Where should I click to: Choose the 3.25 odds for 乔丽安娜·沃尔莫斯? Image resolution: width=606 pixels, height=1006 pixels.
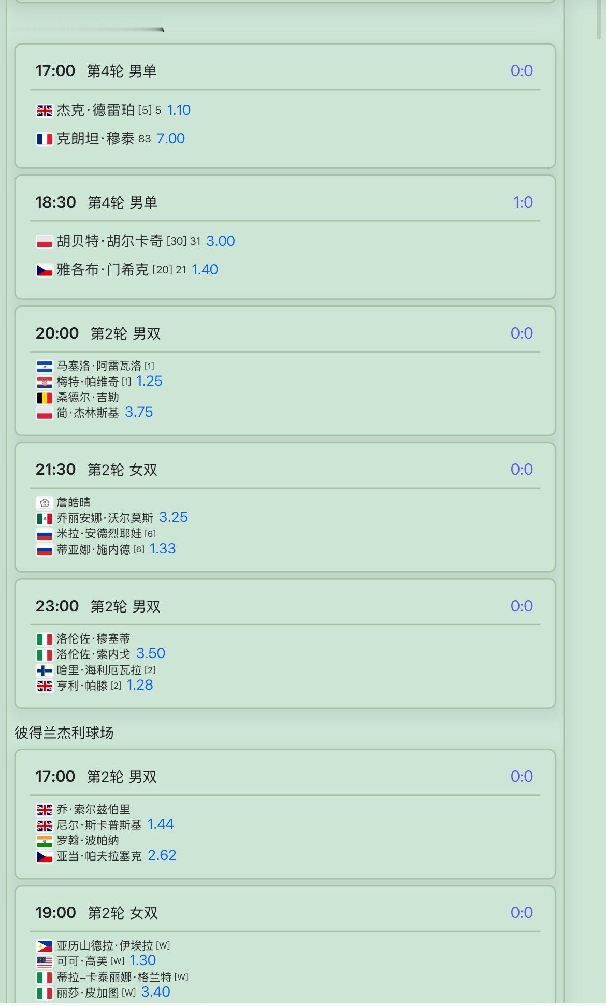click(174, 517)
